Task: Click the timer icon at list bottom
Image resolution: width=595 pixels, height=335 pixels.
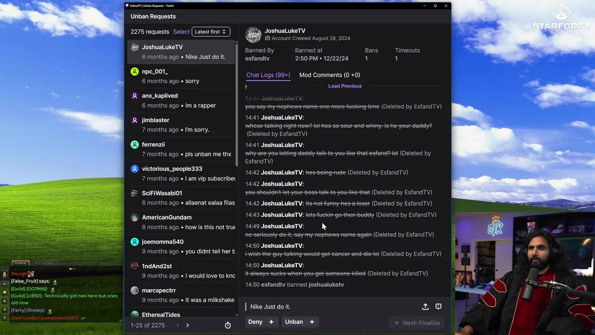Action: click(x=228, y=325)
